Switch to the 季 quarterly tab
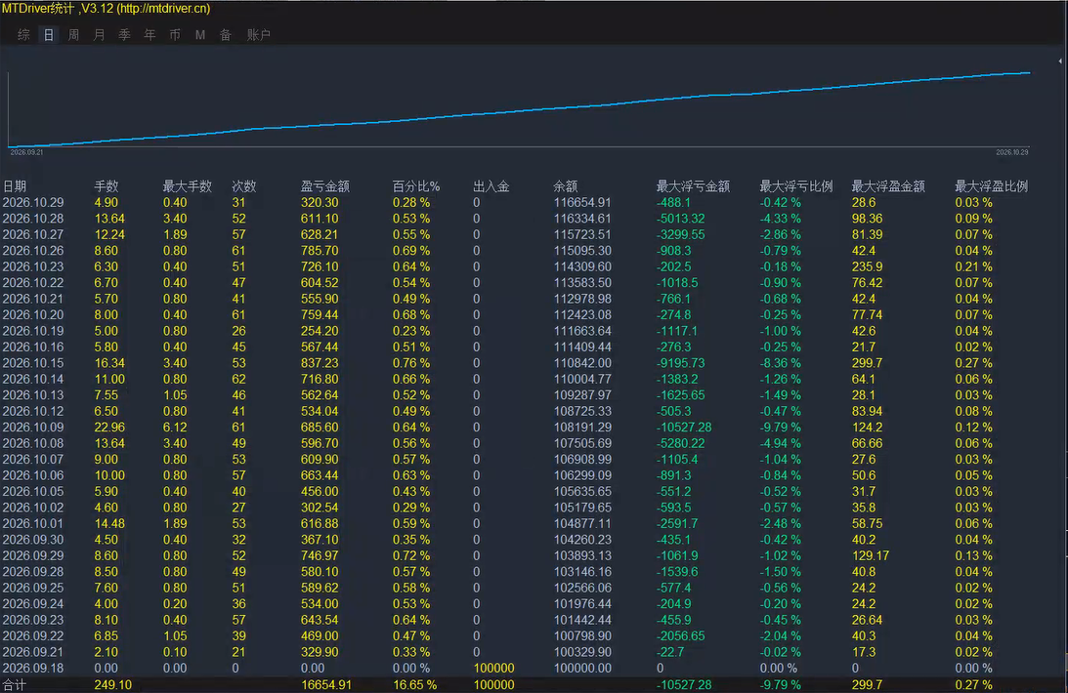Image resolution: width=1068 pixels, height=693 pixels. (124, 35)
